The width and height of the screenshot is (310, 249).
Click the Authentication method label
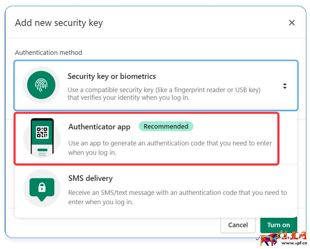(49, 52)
